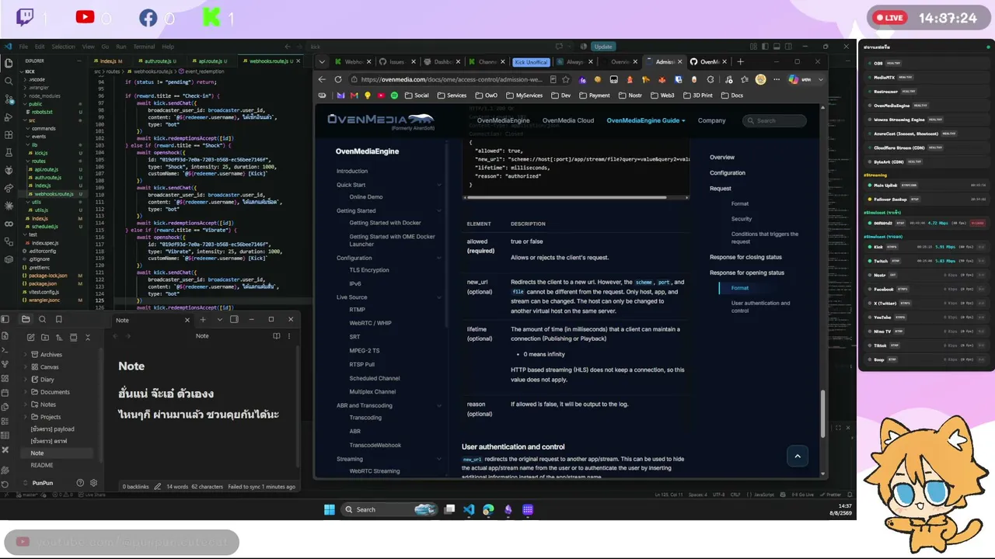
Task: Click Facebook icon in stream overlay header
Action: (148, 17)
